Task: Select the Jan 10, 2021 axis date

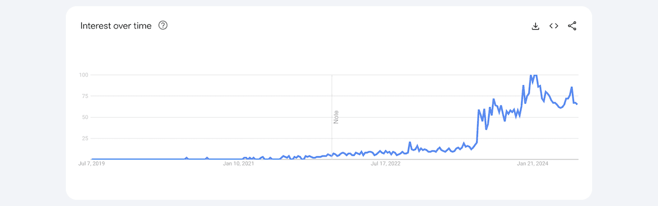Action: pyautogui.click(x=238, y=163)
